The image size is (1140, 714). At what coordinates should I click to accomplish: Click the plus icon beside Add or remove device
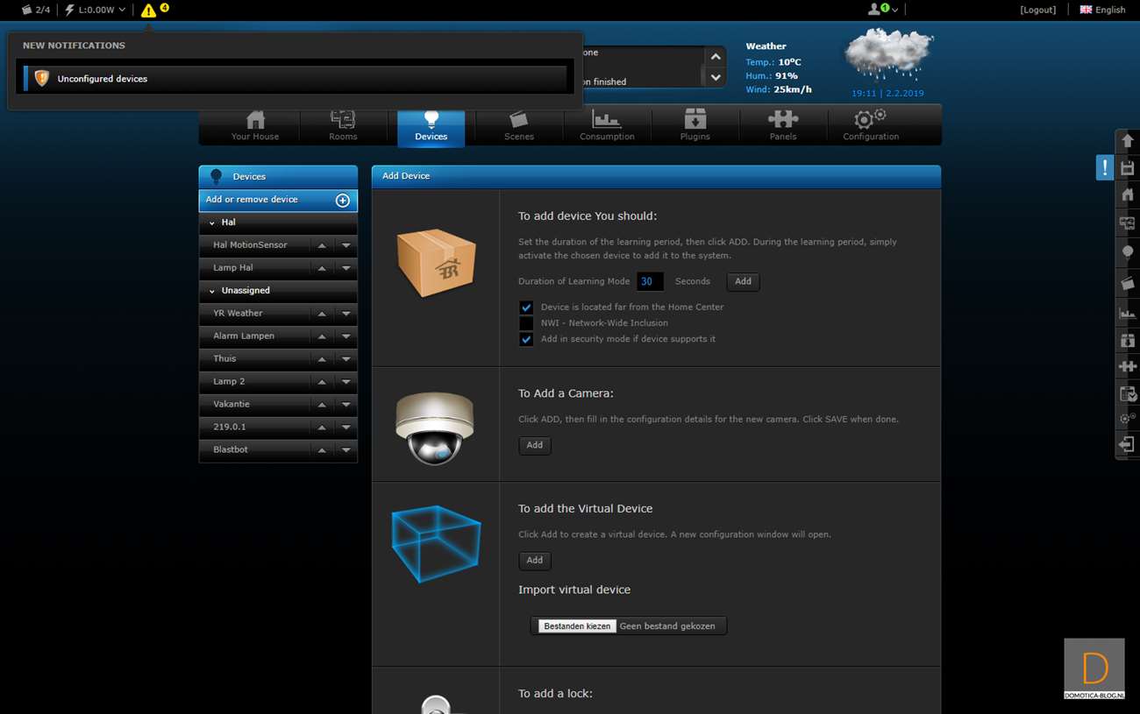[x=343, y=201]
